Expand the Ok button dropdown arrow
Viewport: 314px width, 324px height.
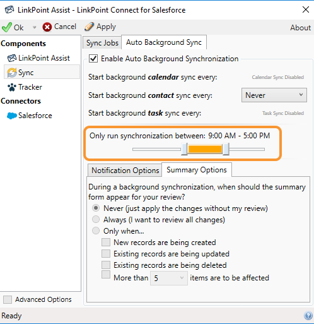click(x=34, y=27)
